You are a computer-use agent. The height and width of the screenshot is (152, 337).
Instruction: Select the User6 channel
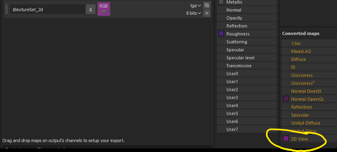246,121
